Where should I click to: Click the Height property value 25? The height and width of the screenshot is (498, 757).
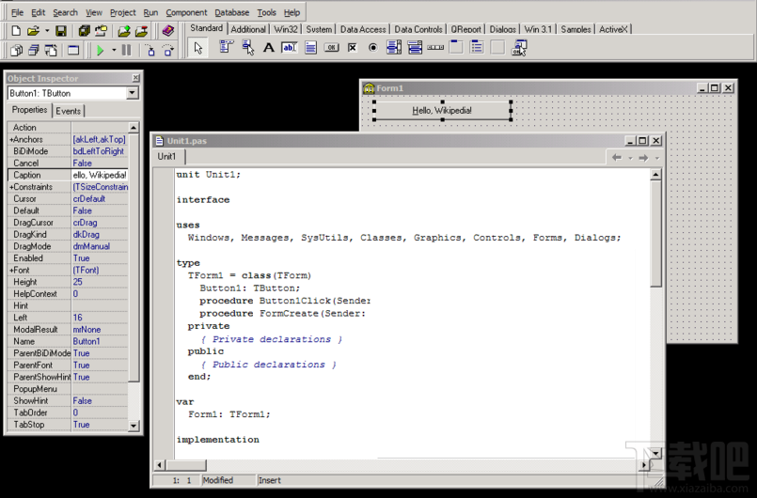(100, 282)
